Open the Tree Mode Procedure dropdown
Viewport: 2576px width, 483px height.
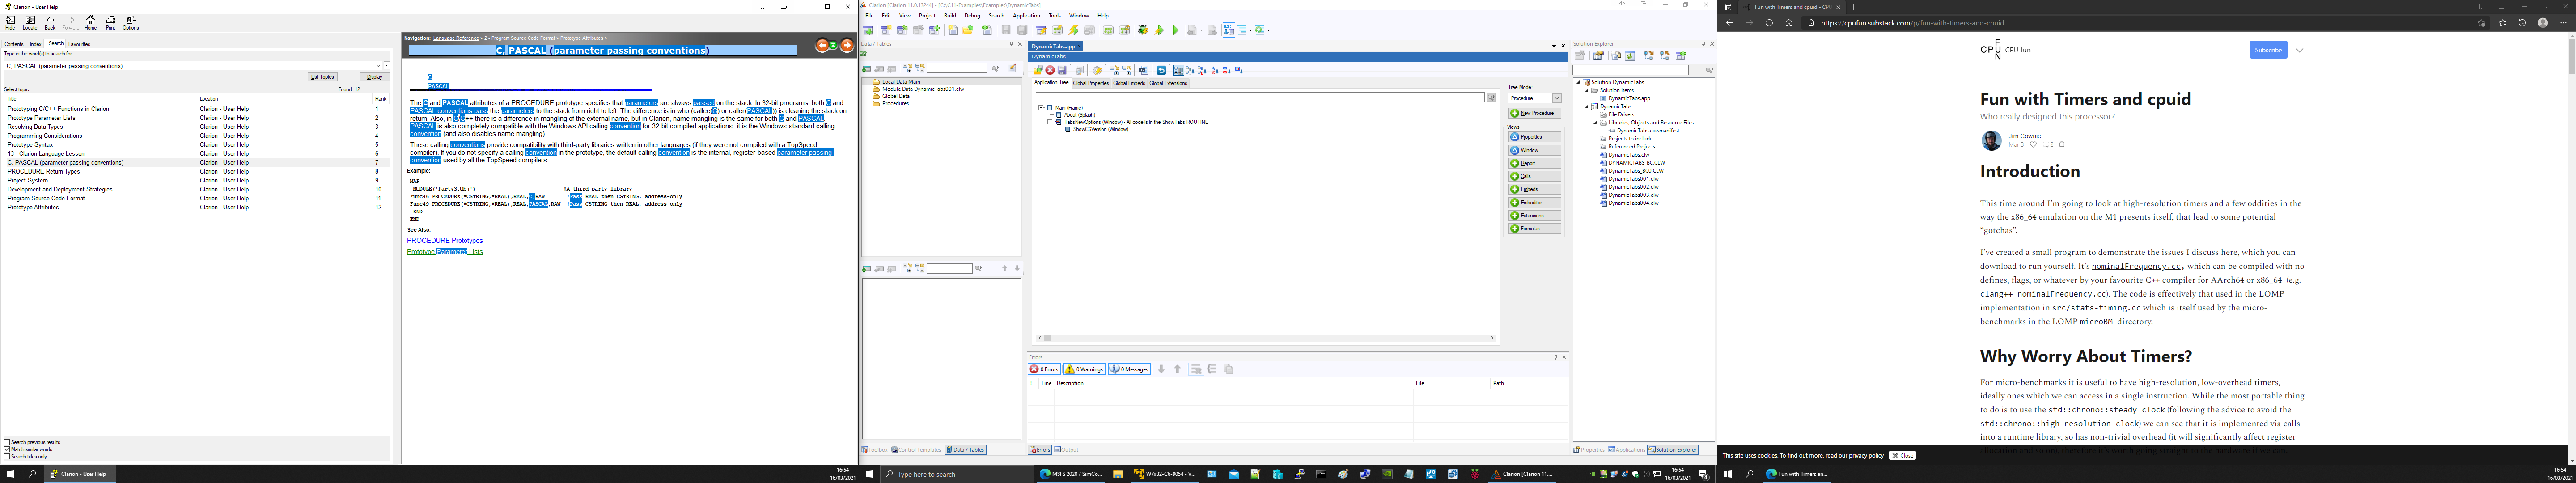click(x=1556, y=98)
